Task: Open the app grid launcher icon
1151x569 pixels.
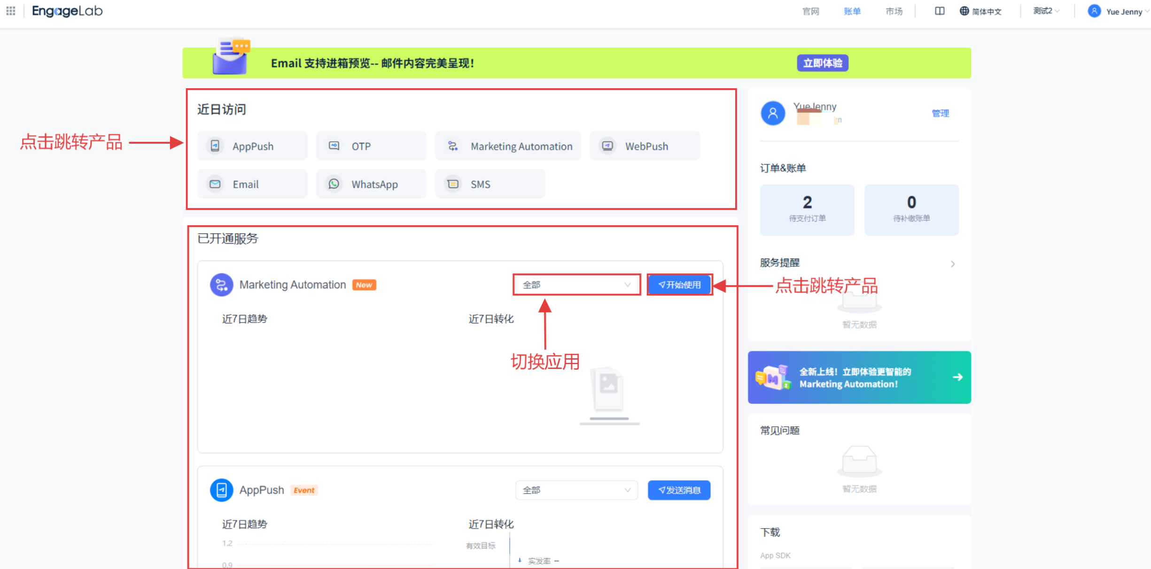Action: pos(10,11)
